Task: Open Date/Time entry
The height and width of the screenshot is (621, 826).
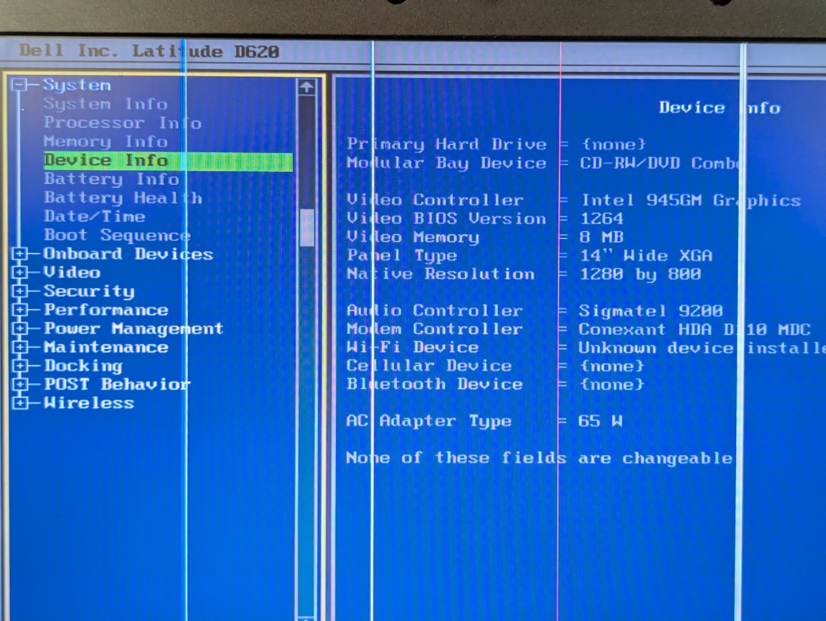Action: pos(94,216)
